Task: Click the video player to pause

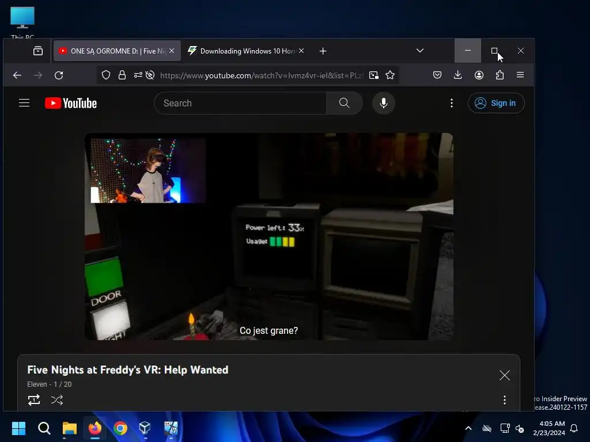Action: pyautogui.click(x=269, y=237)
